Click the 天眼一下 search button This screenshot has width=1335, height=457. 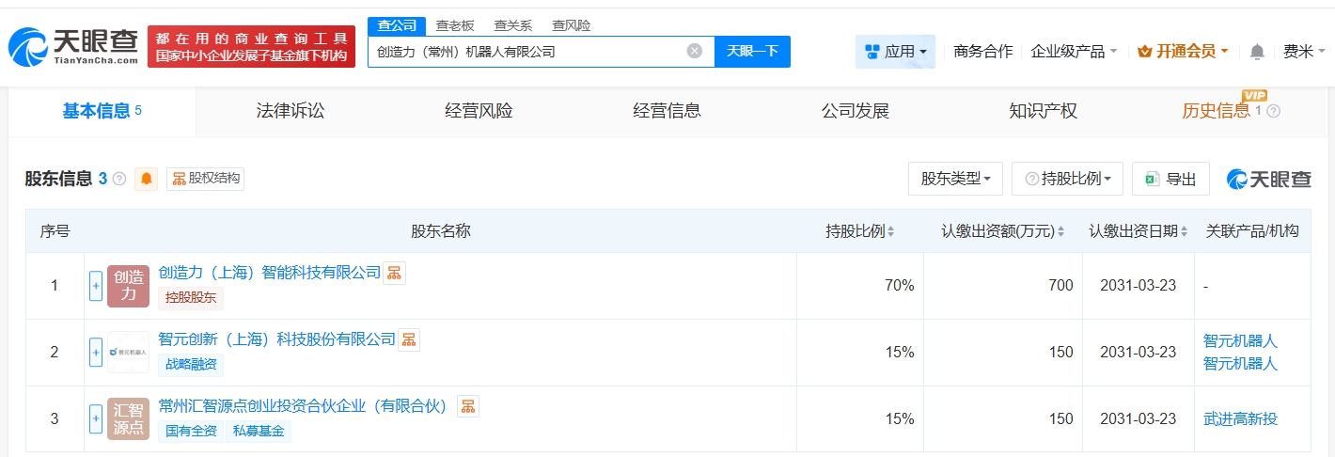[x=753, y=51]
